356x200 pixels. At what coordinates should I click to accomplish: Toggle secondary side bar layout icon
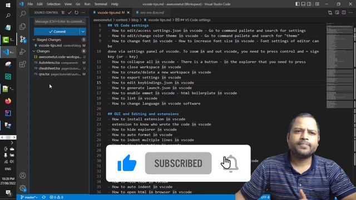coord(309,4)
